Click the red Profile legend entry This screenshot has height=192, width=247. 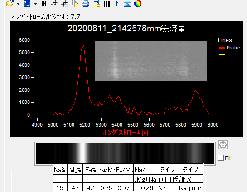tap(229, 48)
